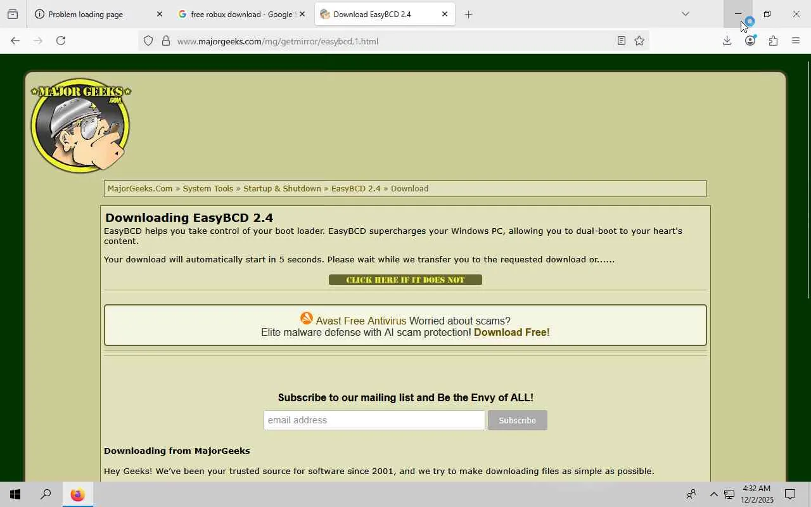Go back to previous page
811x507 pixels.
[x=15, y=41]
